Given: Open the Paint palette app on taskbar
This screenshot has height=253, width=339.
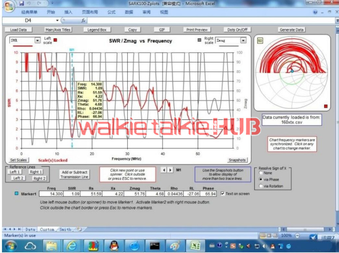Looking at the screenshot, I should click(175, 246).
